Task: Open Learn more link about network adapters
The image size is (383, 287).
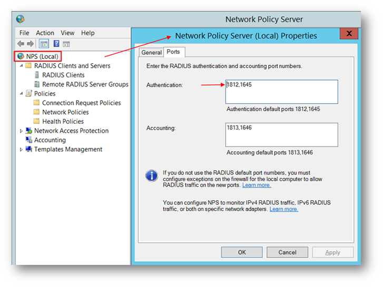Action: (x=284, y=209)
